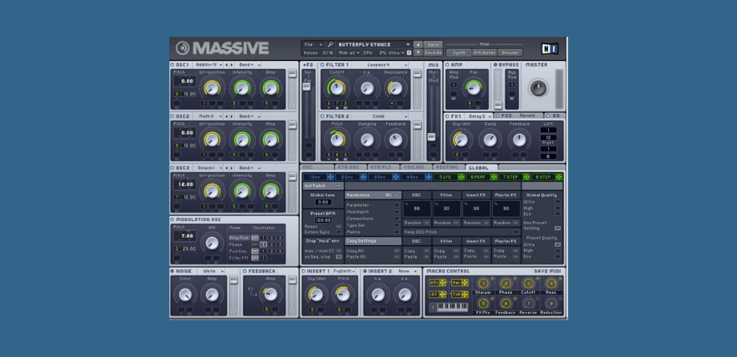This screenshot has width=737, height=357.
Task: Toggle OSC1 power button
Action: point(172,65)
